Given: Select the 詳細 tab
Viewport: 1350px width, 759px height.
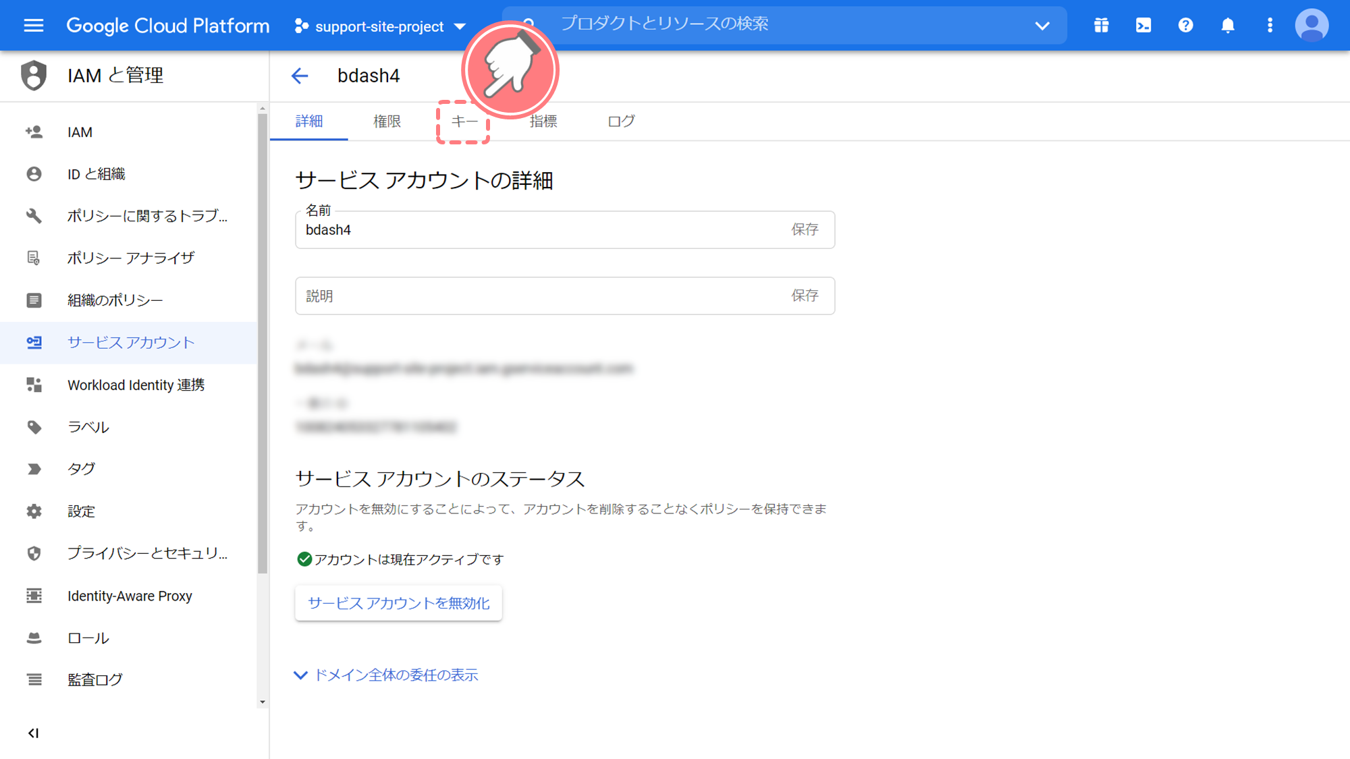Looking at the screenshot, I should coord(309,121).
